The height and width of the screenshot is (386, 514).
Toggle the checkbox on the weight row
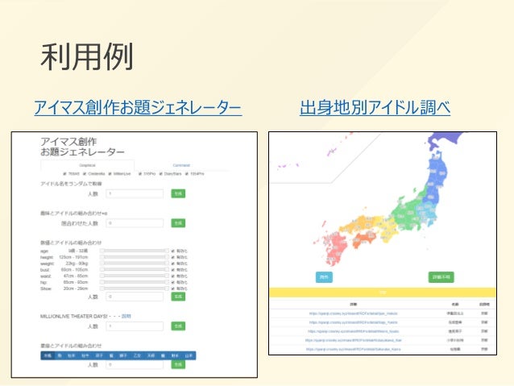(x=172, y=264)
